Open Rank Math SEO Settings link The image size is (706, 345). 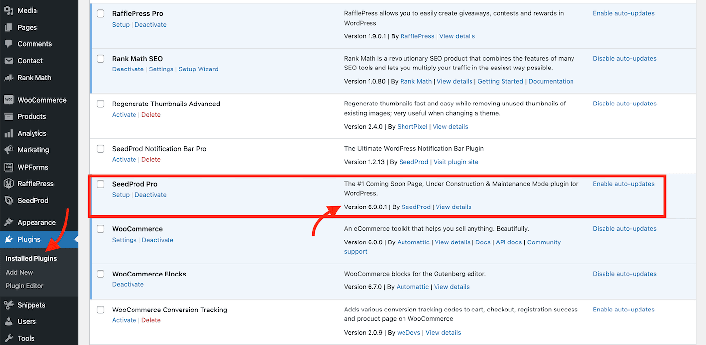tap(161, 69)
